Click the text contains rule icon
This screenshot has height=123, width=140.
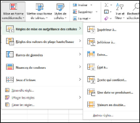click(91, 80)
